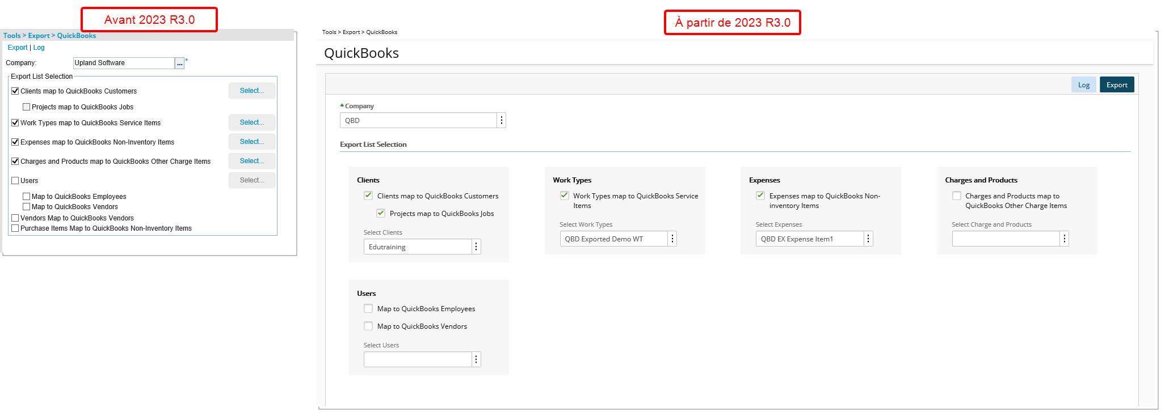This screenshot has height=416, width=1165.
Task: Click Charges and Products card heading
Action: [981, 180]
